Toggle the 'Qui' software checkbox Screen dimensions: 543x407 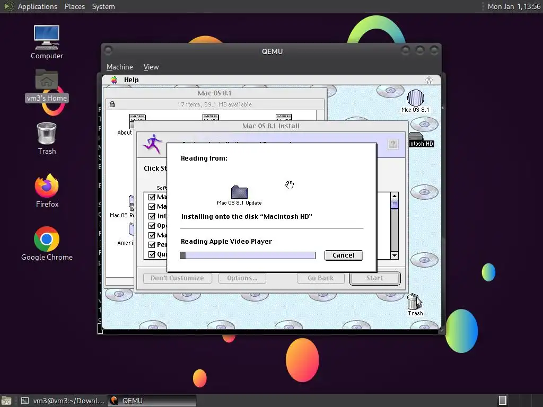(x=152, y=254)
